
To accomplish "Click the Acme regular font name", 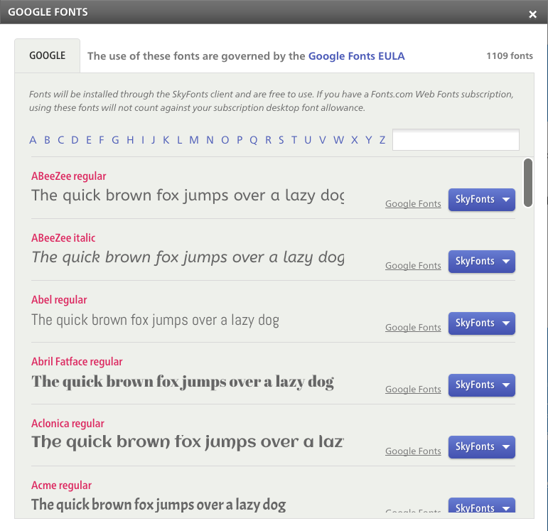I will coord(62,486).
